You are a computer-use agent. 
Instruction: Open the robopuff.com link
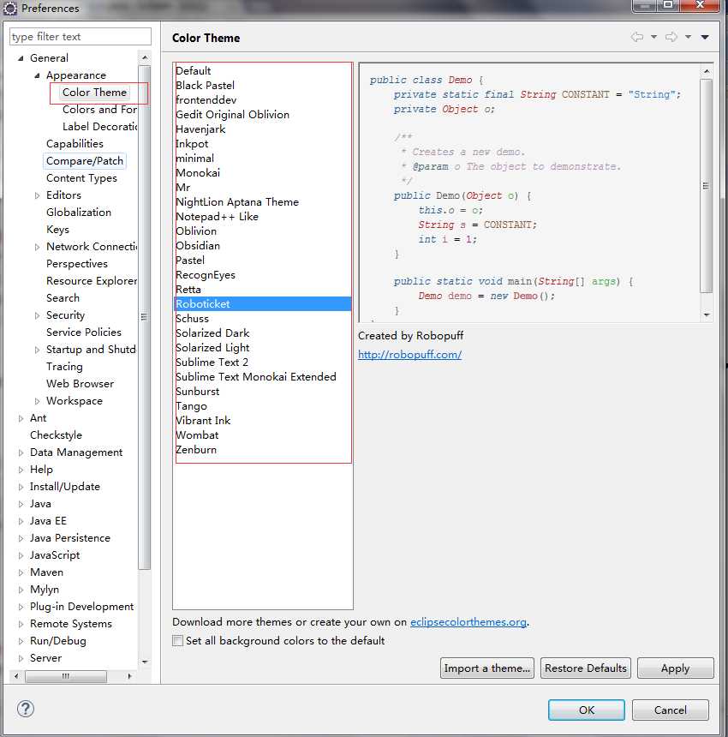pos(409,355)
